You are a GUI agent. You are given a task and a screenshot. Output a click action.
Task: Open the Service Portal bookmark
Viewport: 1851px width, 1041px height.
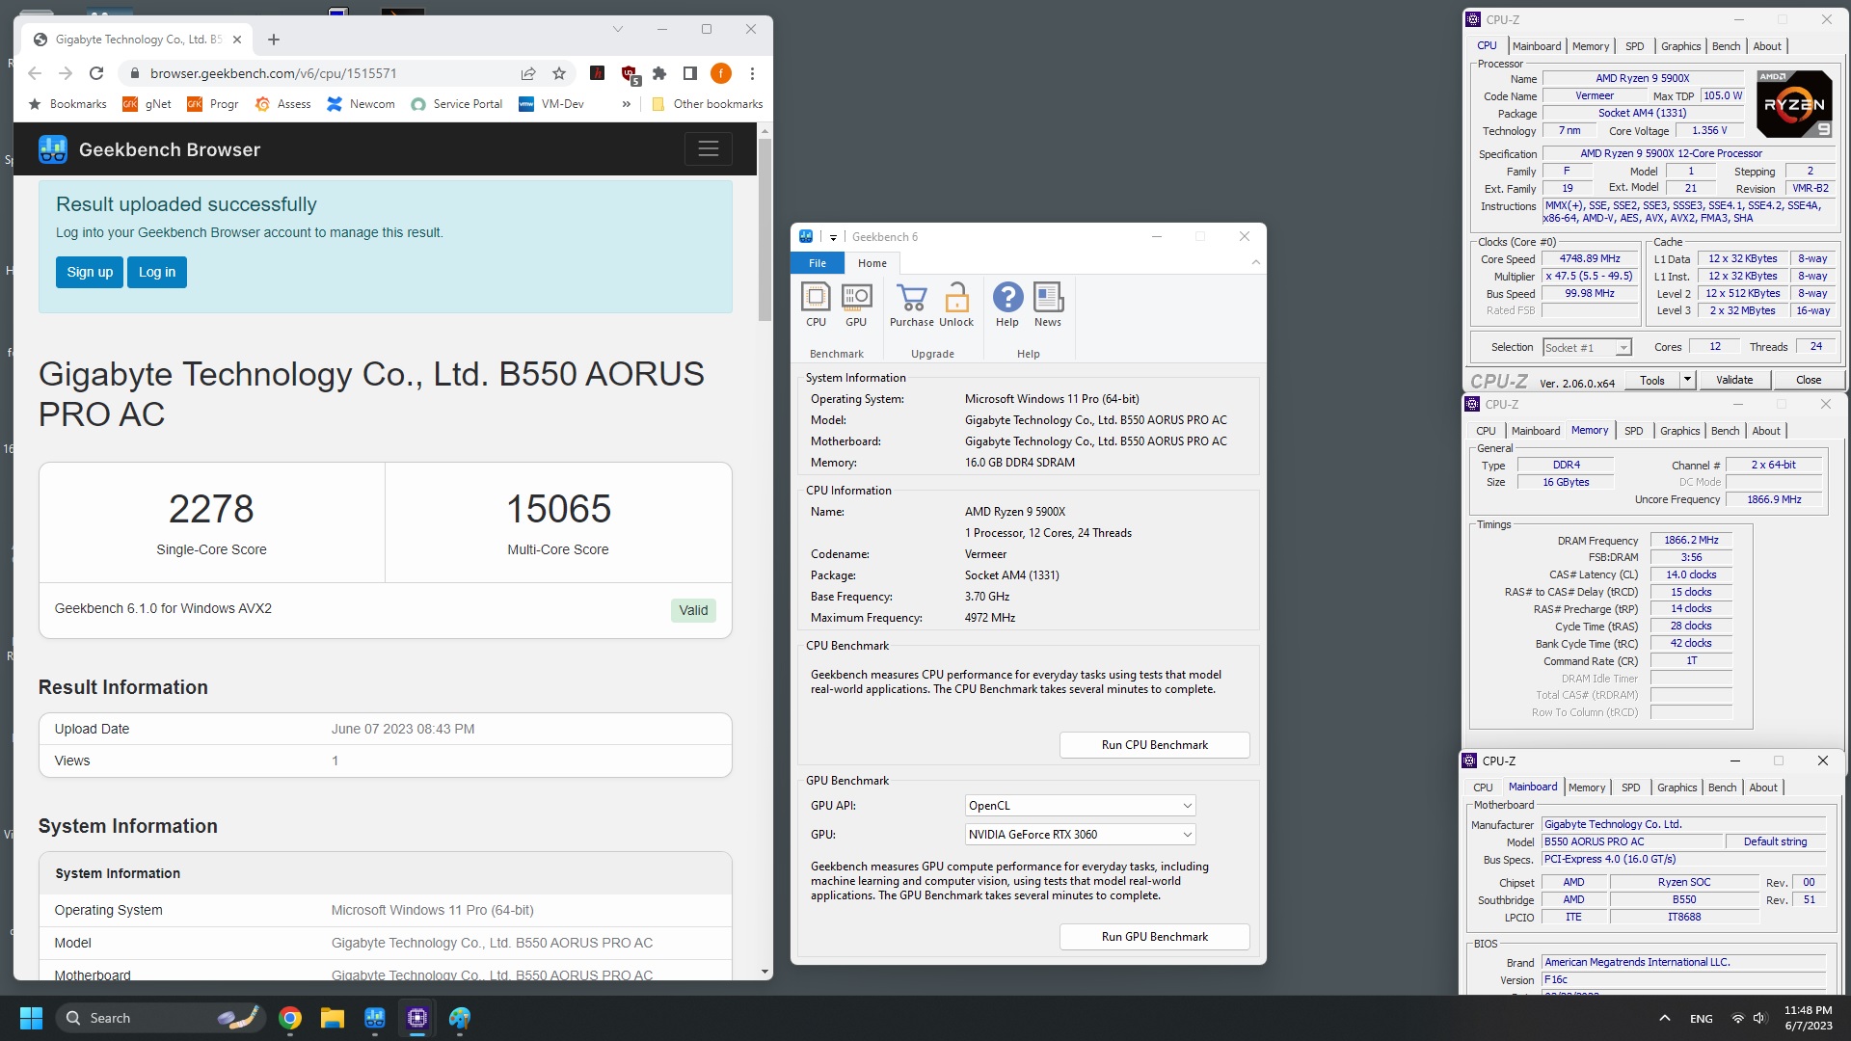coord(456,104)
